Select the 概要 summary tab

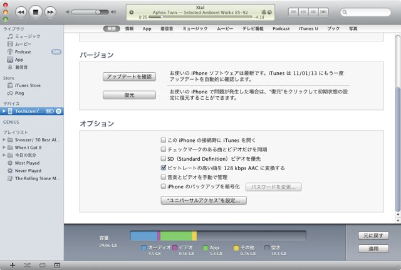tap(112, 29)
